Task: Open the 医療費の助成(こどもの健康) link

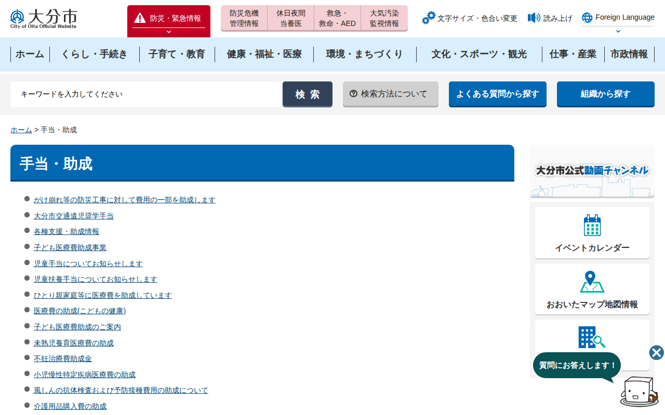Action: pos(80,311)
